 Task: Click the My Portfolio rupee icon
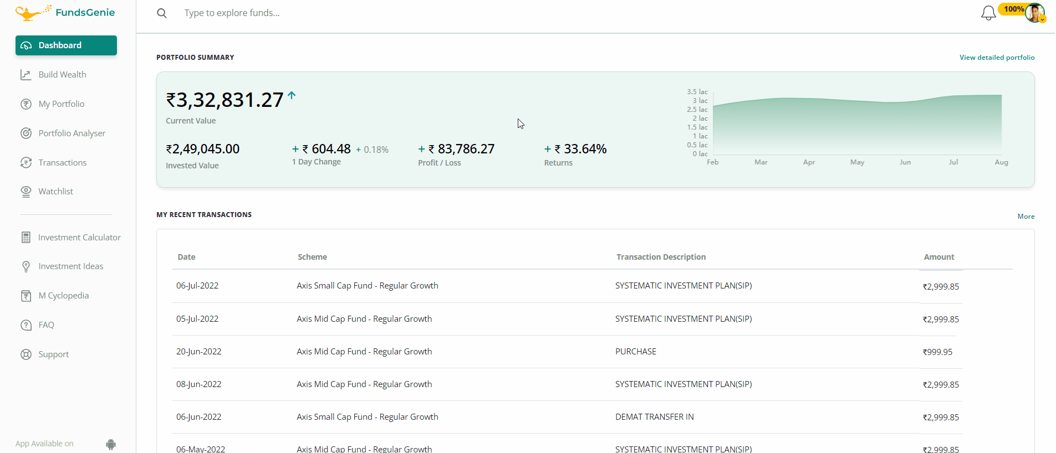pos(26,104)
